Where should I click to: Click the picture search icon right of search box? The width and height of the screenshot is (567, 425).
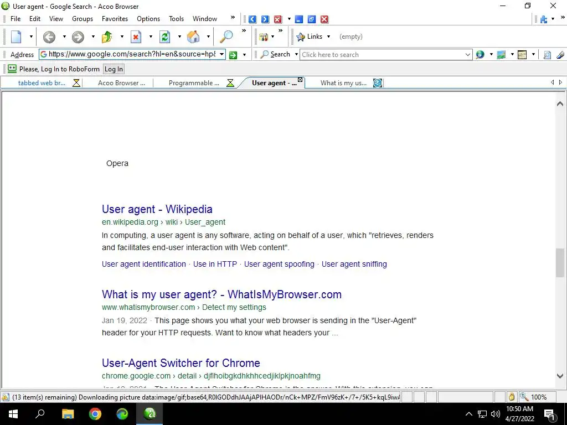[x=501, y=55]
